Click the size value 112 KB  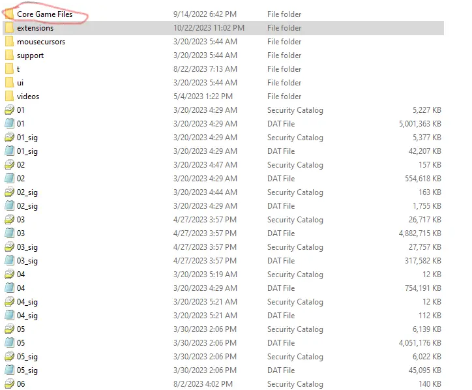[430, 316]
